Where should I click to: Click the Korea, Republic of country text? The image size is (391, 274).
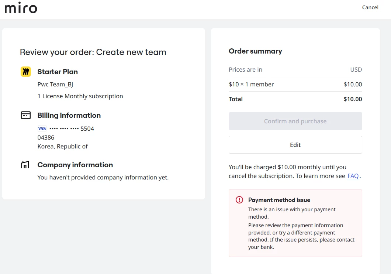[63, 146]
